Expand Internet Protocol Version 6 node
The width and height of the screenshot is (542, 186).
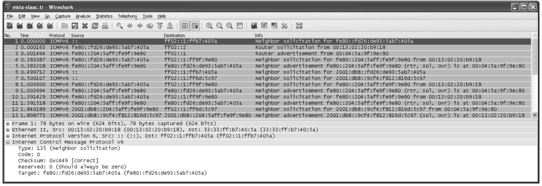pyautogui.click(x=8, y=136)
